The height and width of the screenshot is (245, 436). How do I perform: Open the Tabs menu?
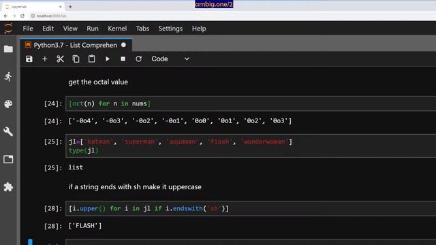(142, 29)
